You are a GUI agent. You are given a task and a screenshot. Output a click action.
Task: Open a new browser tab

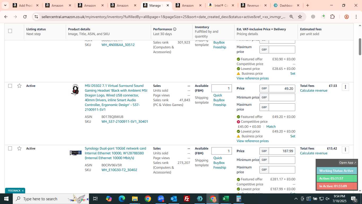(x=307, y=5)
